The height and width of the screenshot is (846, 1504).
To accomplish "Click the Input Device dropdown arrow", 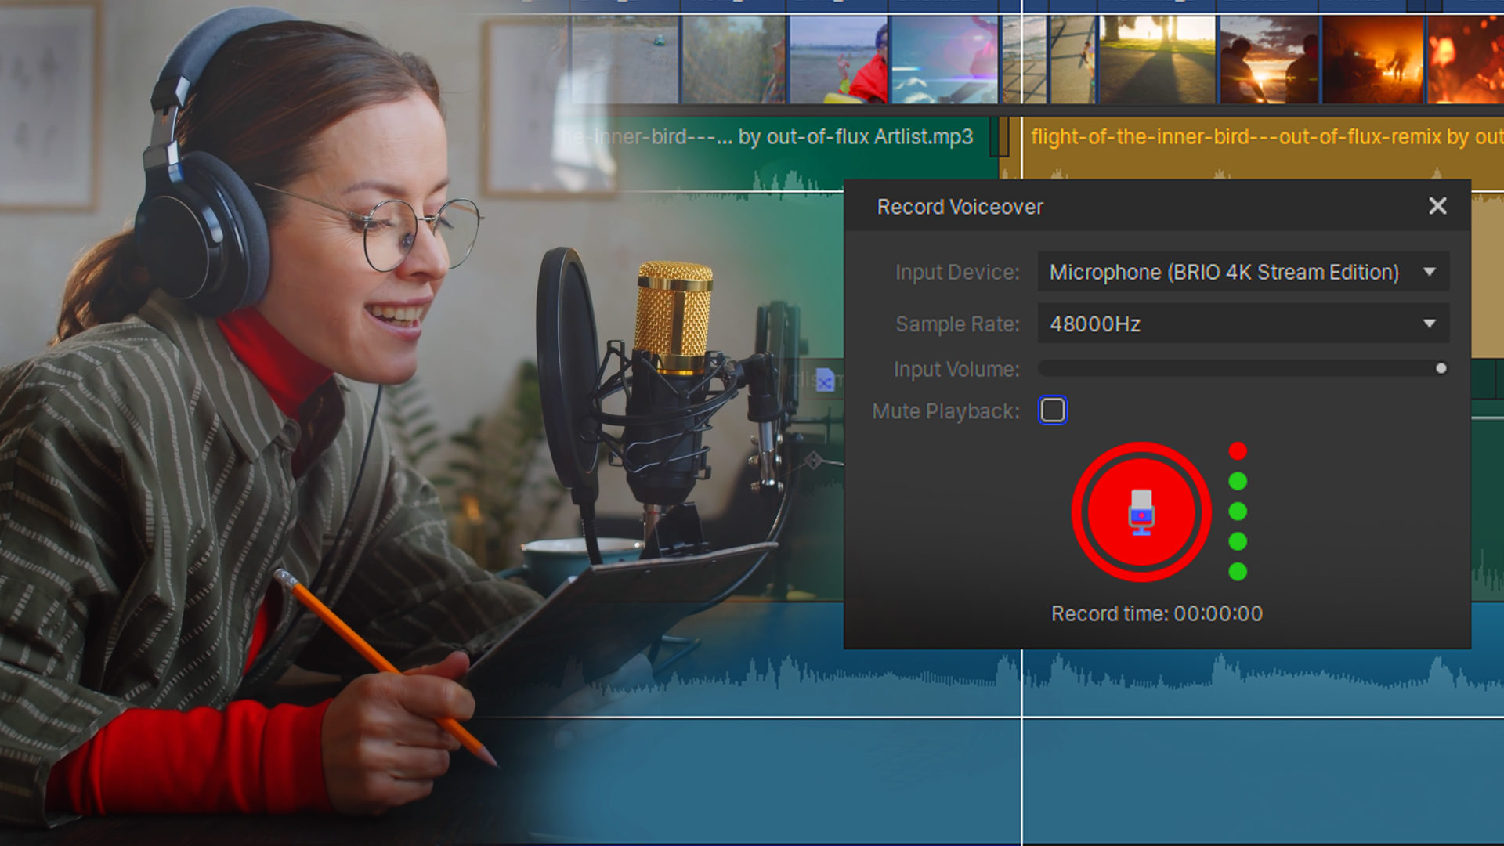I will coord(1430,272).
